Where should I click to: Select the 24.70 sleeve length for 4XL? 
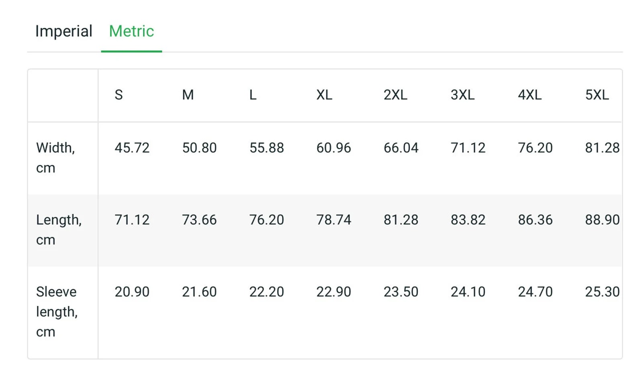(535, 292)
